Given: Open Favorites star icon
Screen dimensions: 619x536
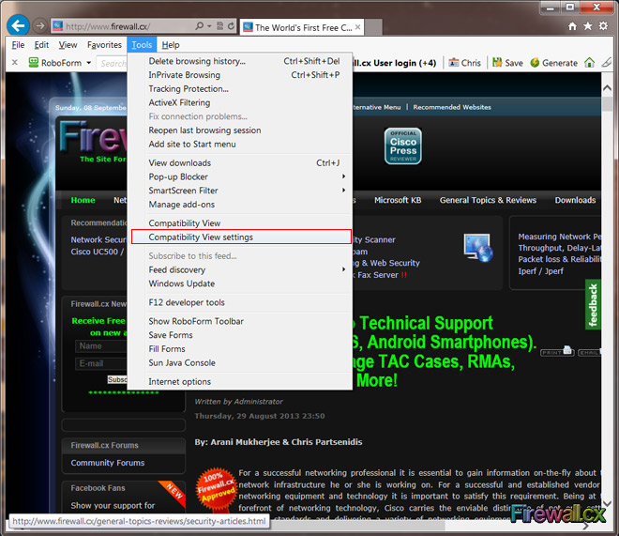Looking at the screenshot, I should click(x=588, y=26).
